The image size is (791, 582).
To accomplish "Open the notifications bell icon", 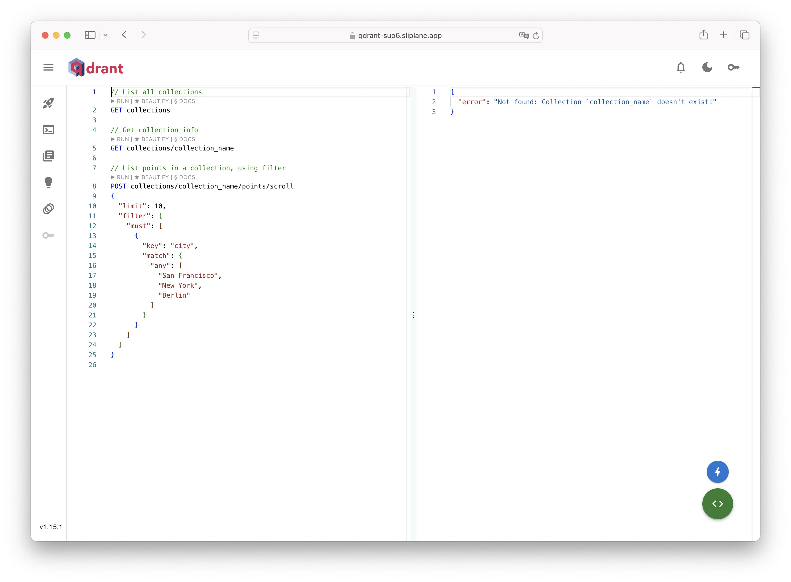I will click(x=681, y=67).
